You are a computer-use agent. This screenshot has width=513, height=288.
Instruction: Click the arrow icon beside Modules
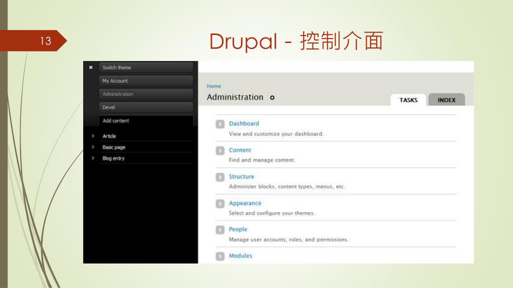click(220, 256)
